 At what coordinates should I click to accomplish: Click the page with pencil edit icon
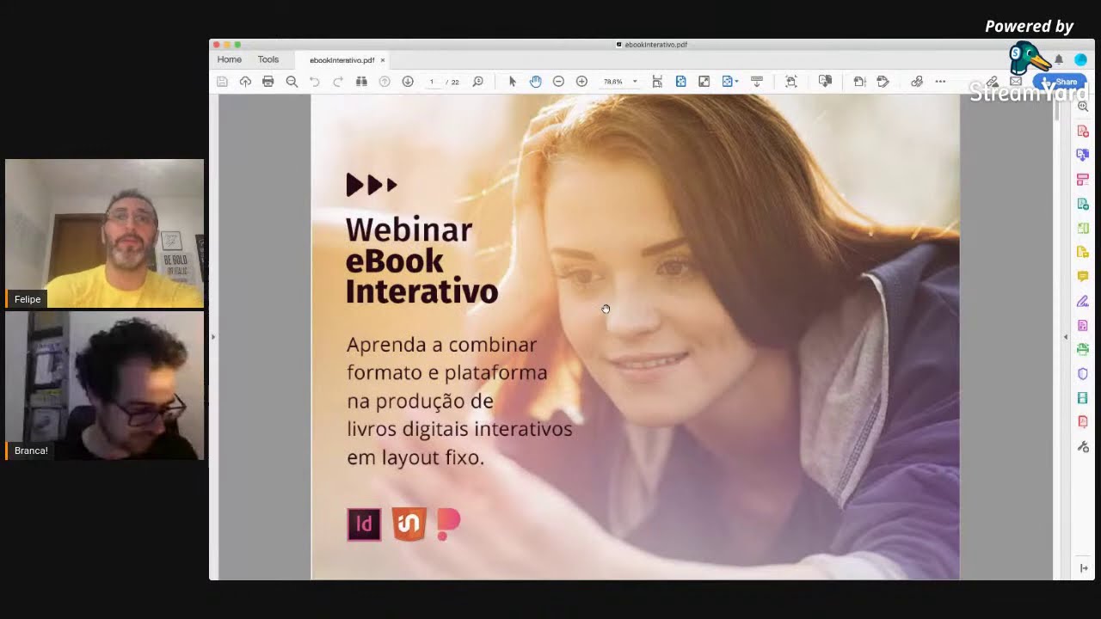(x=883, y=82)
